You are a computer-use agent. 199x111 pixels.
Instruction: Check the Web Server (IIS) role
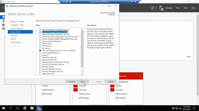click(x=40, y=74)
